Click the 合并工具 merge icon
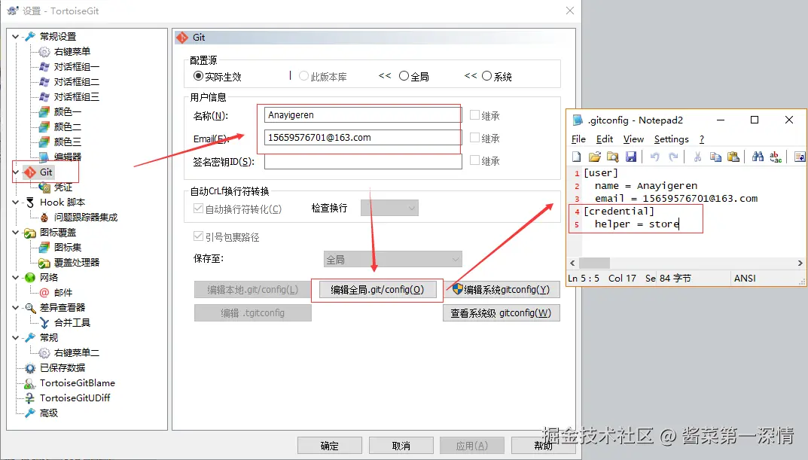 pos(44,323)
